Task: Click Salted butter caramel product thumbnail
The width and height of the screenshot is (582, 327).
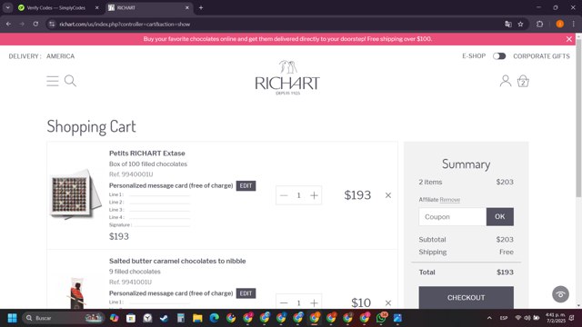Action: [x=77, y=292]
